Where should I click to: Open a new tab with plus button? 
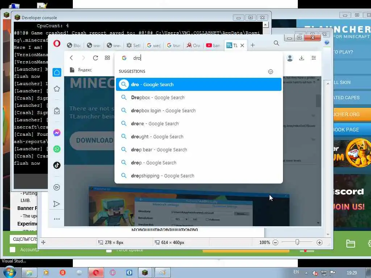coord(253,45)
